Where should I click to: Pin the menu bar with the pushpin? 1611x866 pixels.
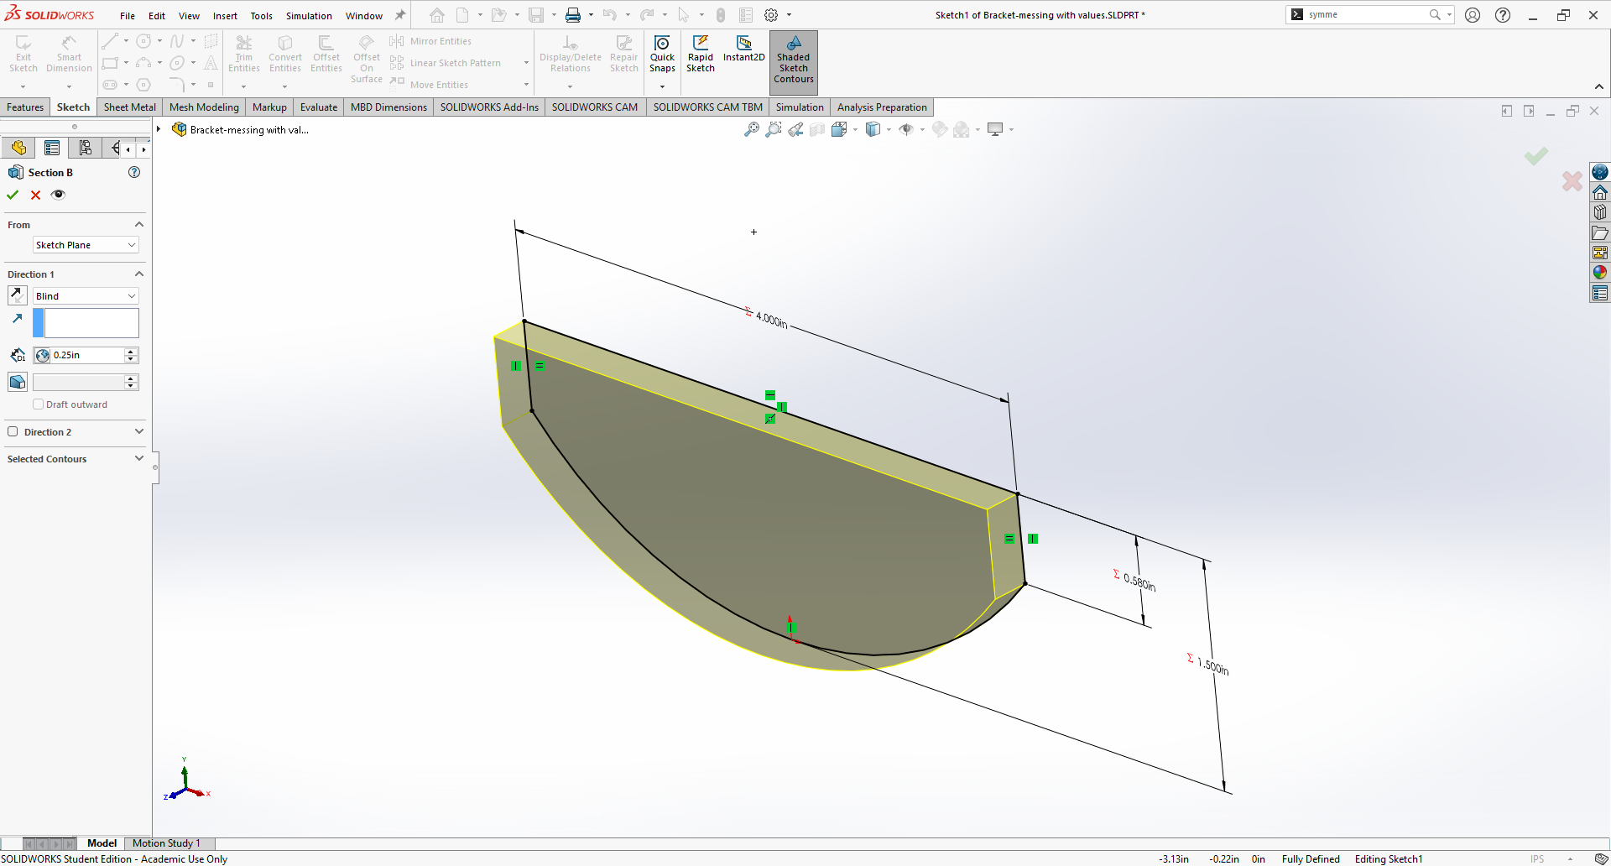point(400,15)
